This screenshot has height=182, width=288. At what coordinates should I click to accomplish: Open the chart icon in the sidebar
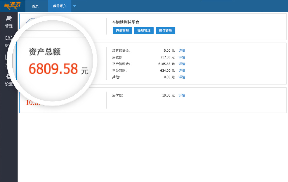(x=7, y=58)
